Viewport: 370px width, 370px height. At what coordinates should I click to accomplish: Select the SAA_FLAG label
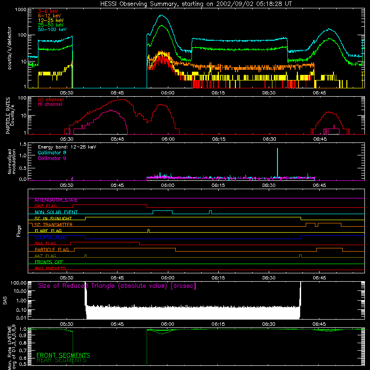[x=45, y=244]
